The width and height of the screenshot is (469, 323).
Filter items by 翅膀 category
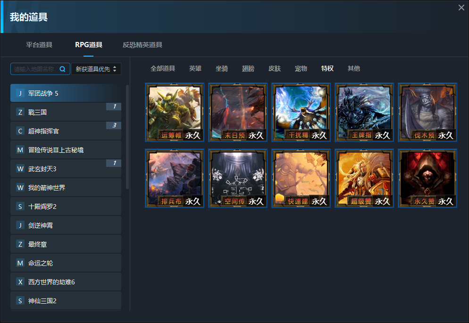(248, 68)
